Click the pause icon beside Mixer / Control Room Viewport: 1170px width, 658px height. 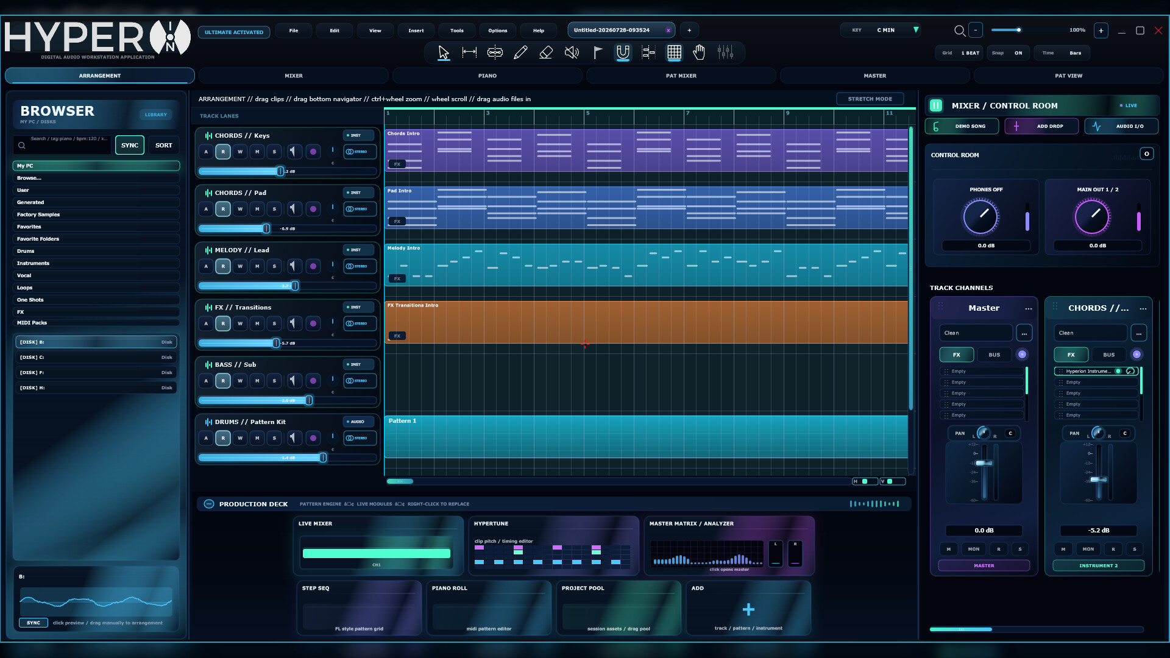(936, 105)
